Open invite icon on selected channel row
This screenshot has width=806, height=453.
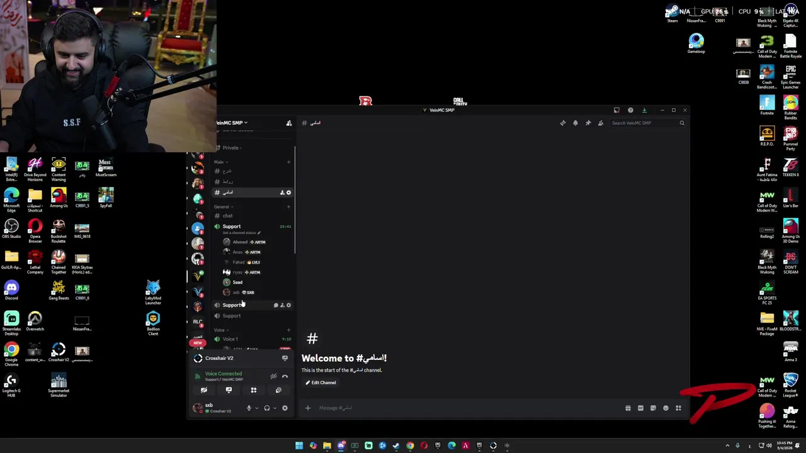[282, 193]
